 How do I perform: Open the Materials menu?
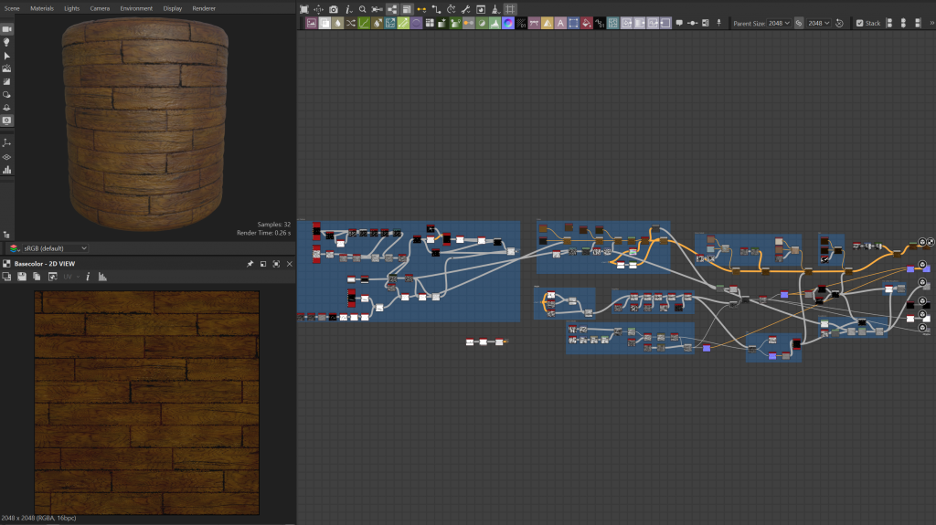coord(42,7)
